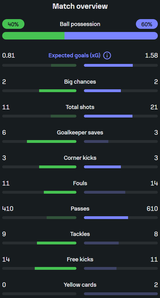Screen dimensions: 160x298
Task: Select the Ball possession label
Action: tap(80, 24)
